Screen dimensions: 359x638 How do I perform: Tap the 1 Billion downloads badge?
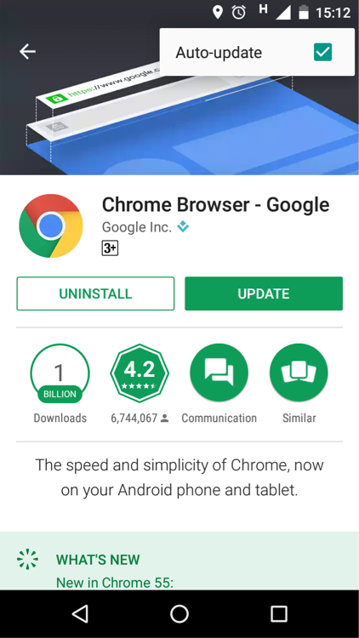[x=60, y=373]
